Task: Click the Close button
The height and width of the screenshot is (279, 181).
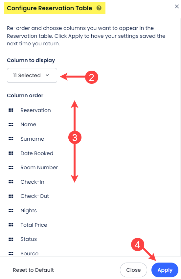Action: point(133,270)
